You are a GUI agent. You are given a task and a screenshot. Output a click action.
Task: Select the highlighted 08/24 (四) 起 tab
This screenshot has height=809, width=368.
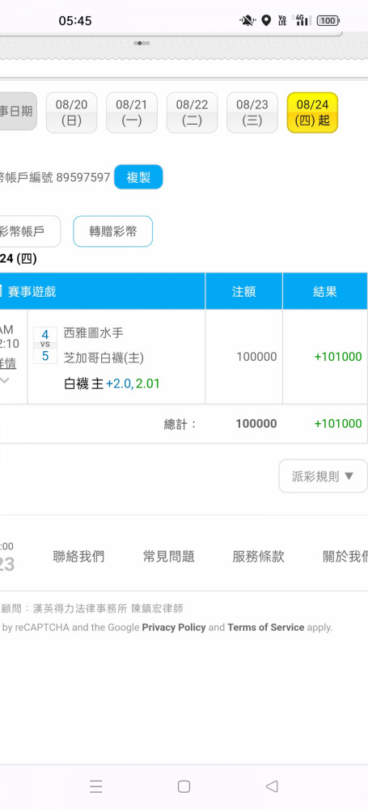[x=312, y=112]
